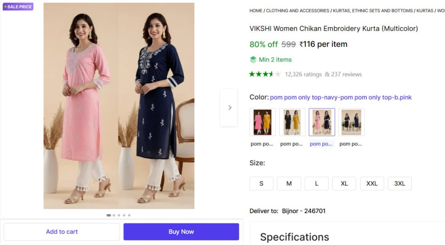Viewport: 445px width, 245px height.
Task: Open the HOME breadcrumb link
Action: 256,11
